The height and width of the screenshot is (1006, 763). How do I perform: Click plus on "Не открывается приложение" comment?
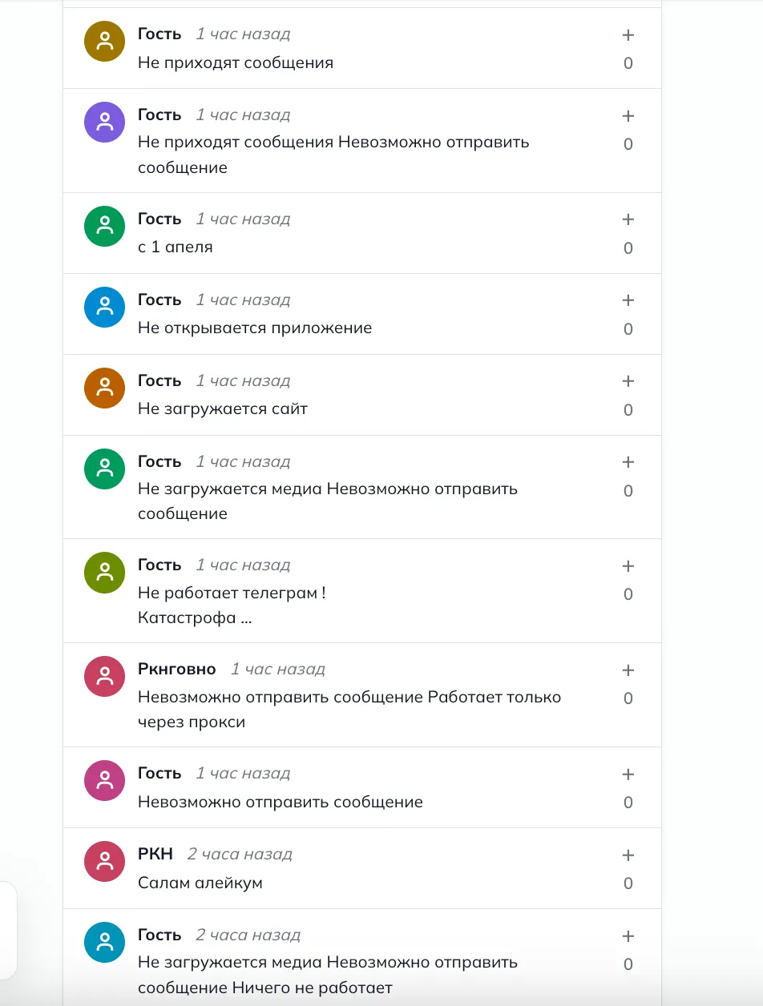[628, 300]
